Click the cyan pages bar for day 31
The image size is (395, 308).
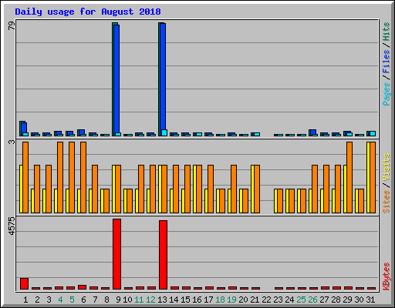point(373,133)
